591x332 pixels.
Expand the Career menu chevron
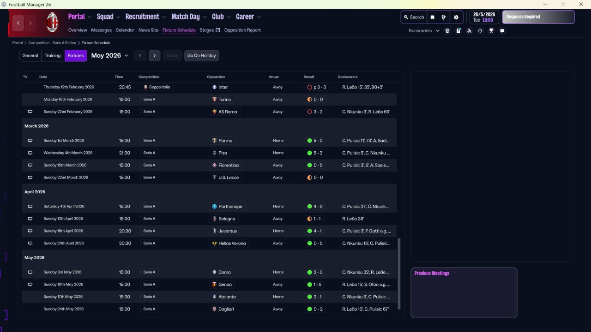(x=259, y=17)
